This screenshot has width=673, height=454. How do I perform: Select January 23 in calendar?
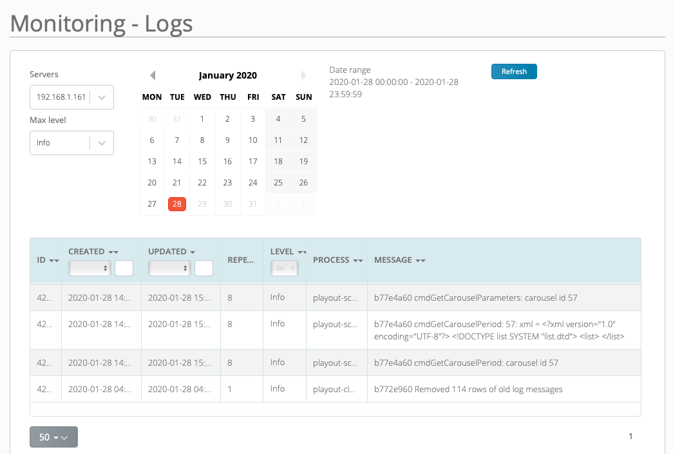pos(227,183)
